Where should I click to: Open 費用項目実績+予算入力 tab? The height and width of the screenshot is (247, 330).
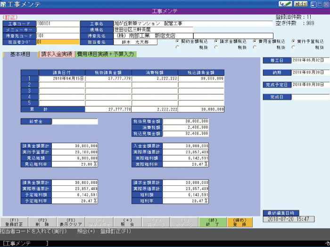click(x=106, y=54)
